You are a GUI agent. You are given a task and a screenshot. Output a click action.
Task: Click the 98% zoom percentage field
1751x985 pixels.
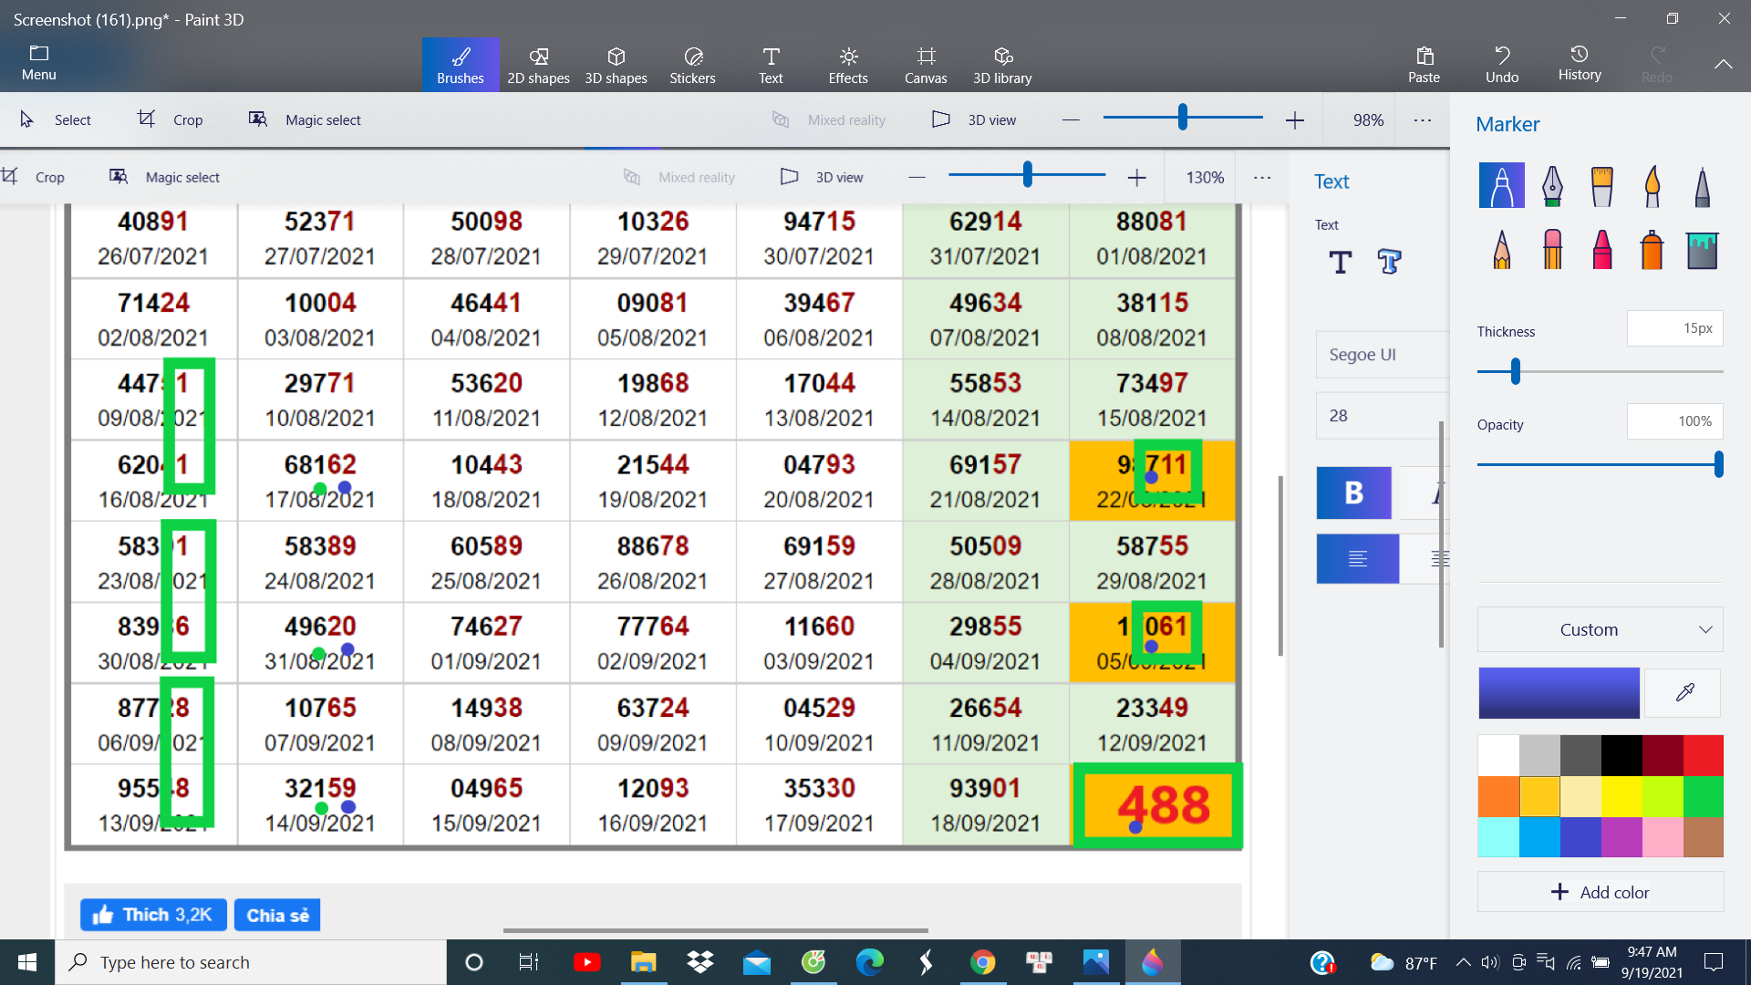(x=1368, y=119)
